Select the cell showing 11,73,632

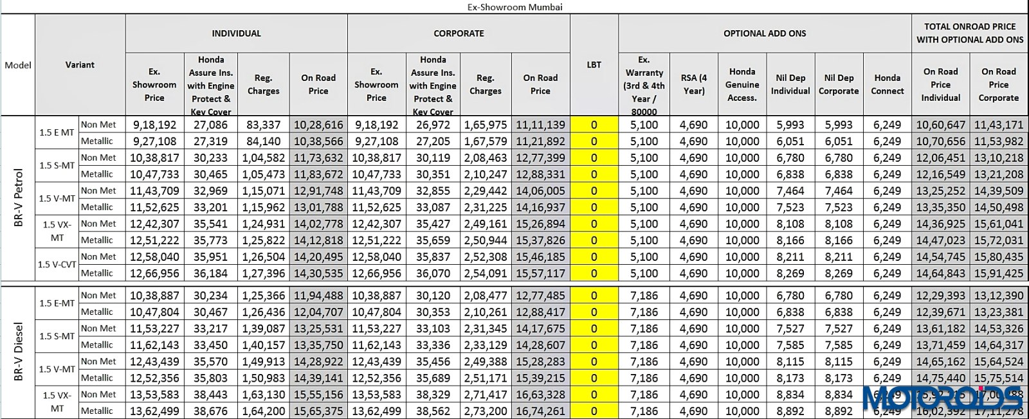pyautogui.click(x=318, y=157)
